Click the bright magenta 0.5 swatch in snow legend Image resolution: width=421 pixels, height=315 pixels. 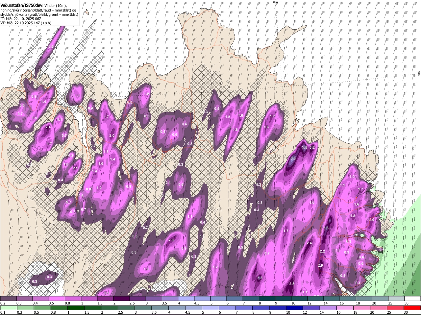click(57, 299)
